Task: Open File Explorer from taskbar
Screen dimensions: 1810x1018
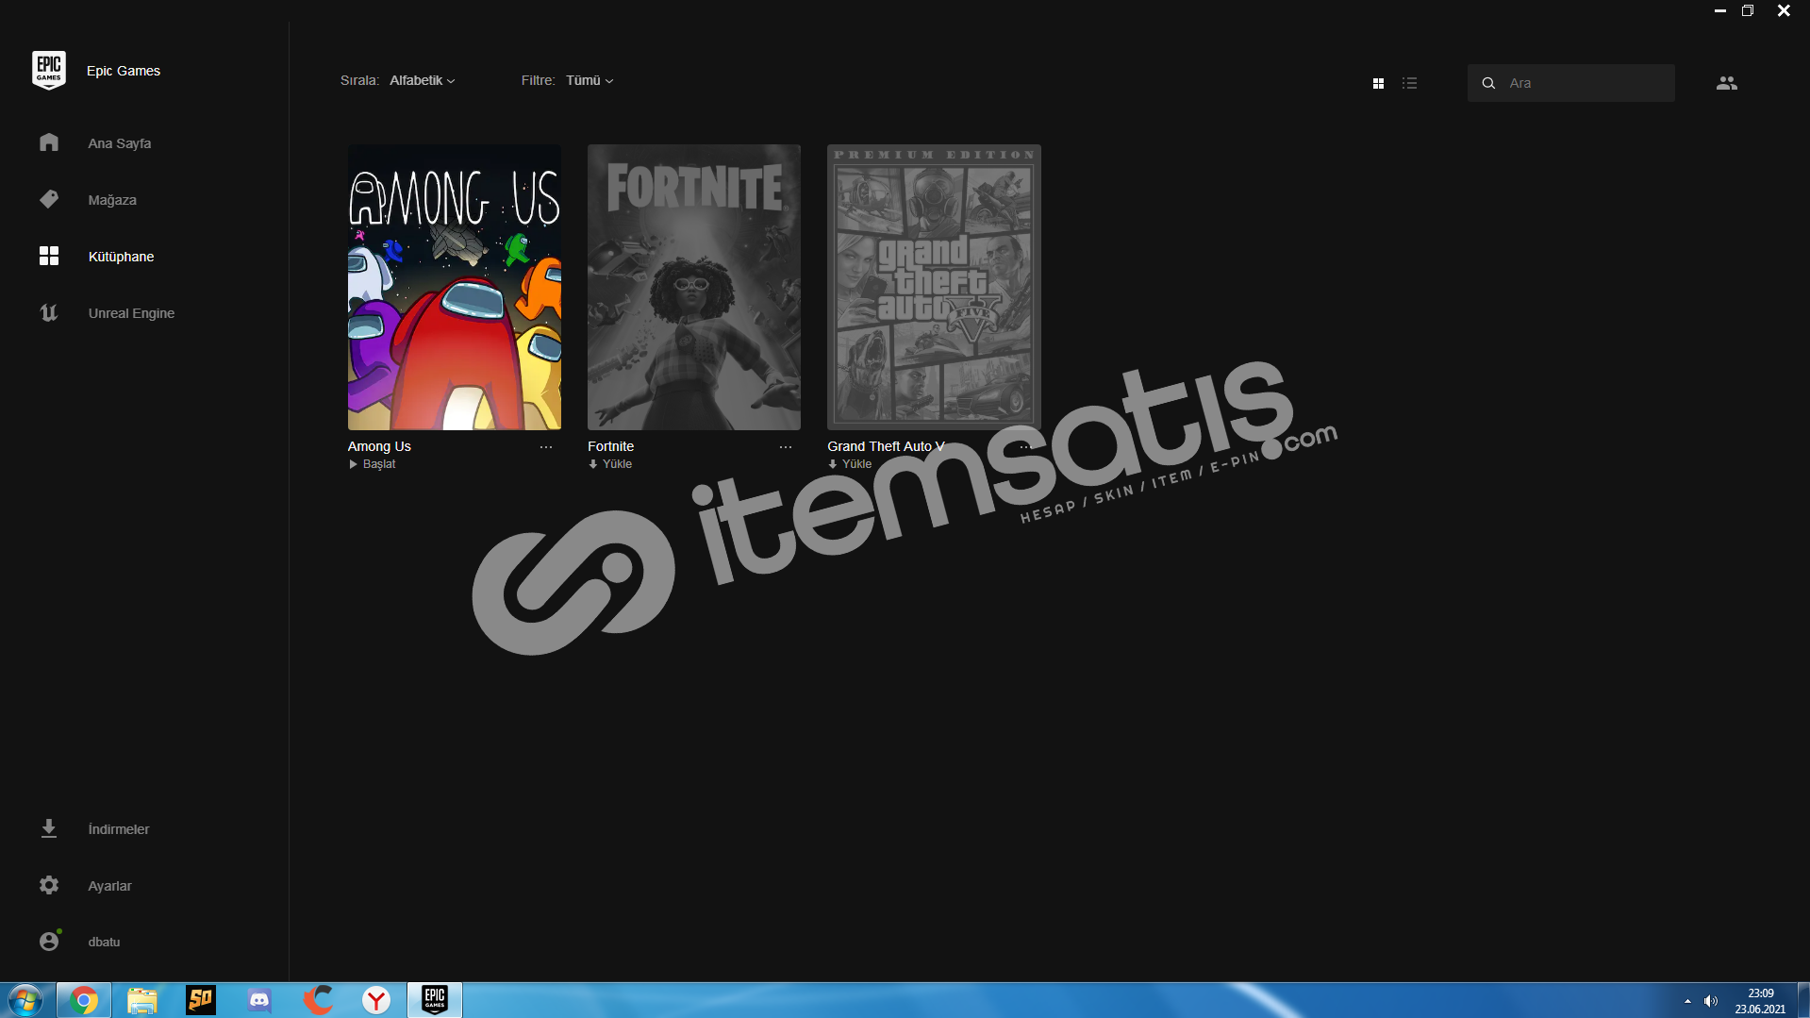Action: 142,1000
